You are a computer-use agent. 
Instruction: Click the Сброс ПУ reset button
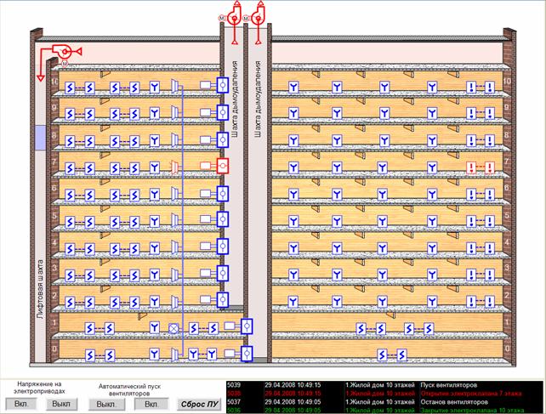click(x=199, y=405)
